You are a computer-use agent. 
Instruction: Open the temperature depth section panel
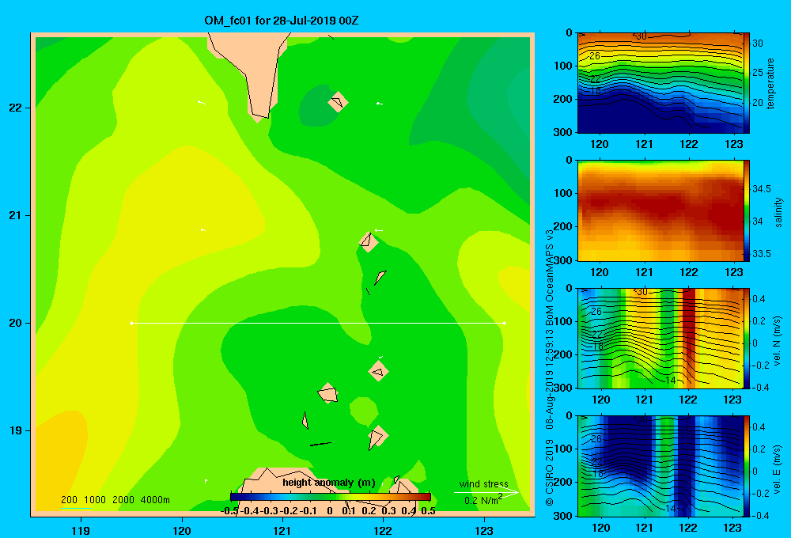point(660,83)
